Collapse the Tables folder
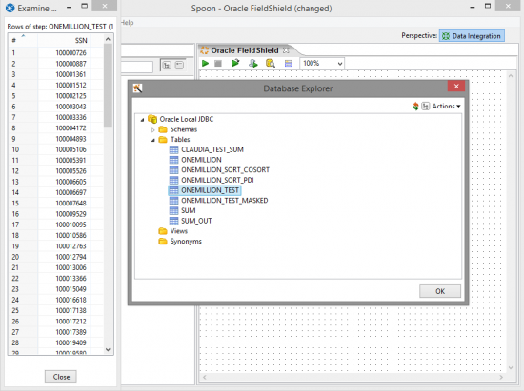524x391 pixels. (153, 140)
